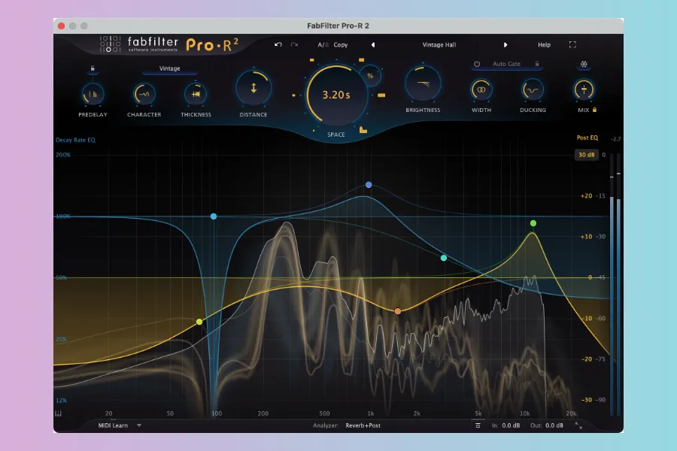The width and height of the screenshot is (677, 451).
Task: Click the Space decay time knob
Action: (335, 95)
